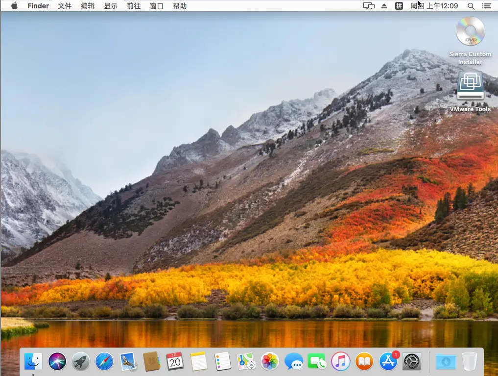This screenshot has width=498, height=376.
Task: Open the 前往 menu
Action: tap(134, 6)
